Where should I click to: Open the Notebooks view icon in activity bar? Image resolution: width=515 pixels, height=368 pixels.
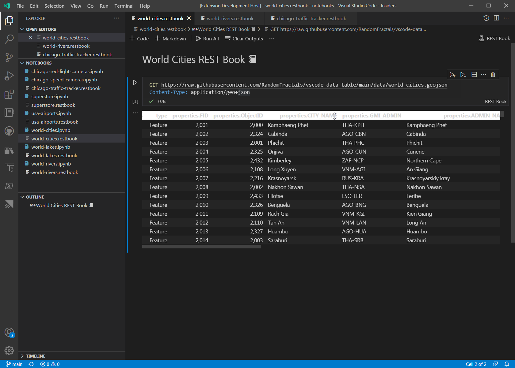[9, 113]
